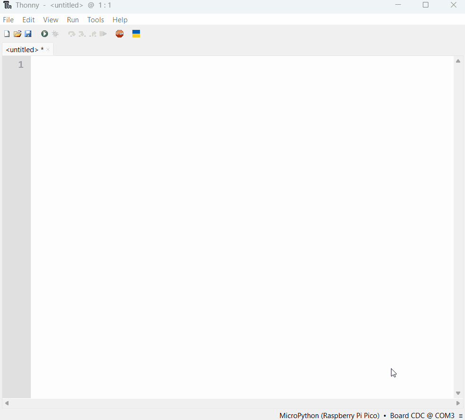465x420 pixels.
Task: Minimize the Thonny window
Action: 398,5
